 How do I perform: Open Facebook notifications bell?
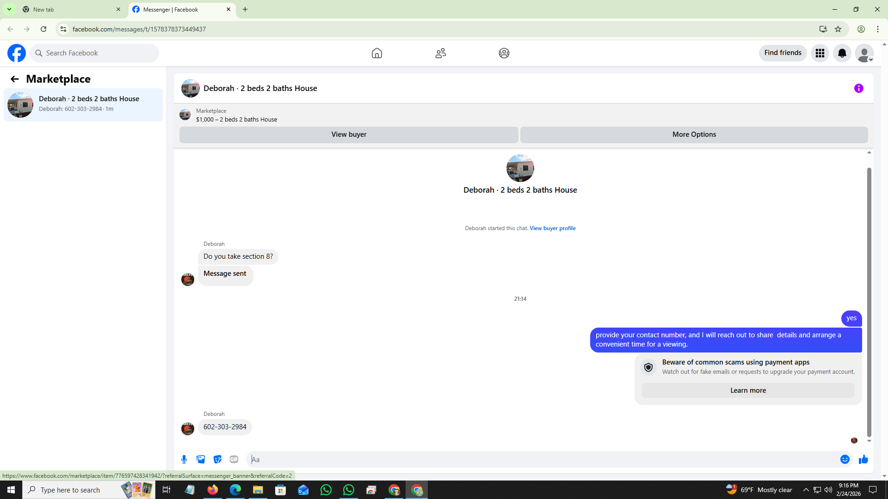[842, 53]
